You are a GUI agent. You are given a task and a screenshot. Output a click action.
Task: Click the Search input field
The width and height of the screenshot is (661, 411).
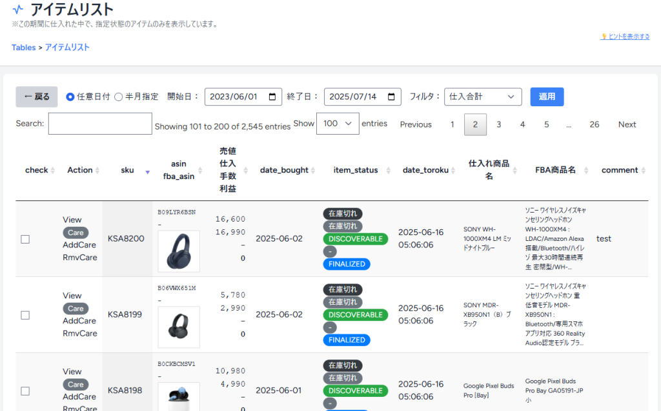click(x=99, y=124)
